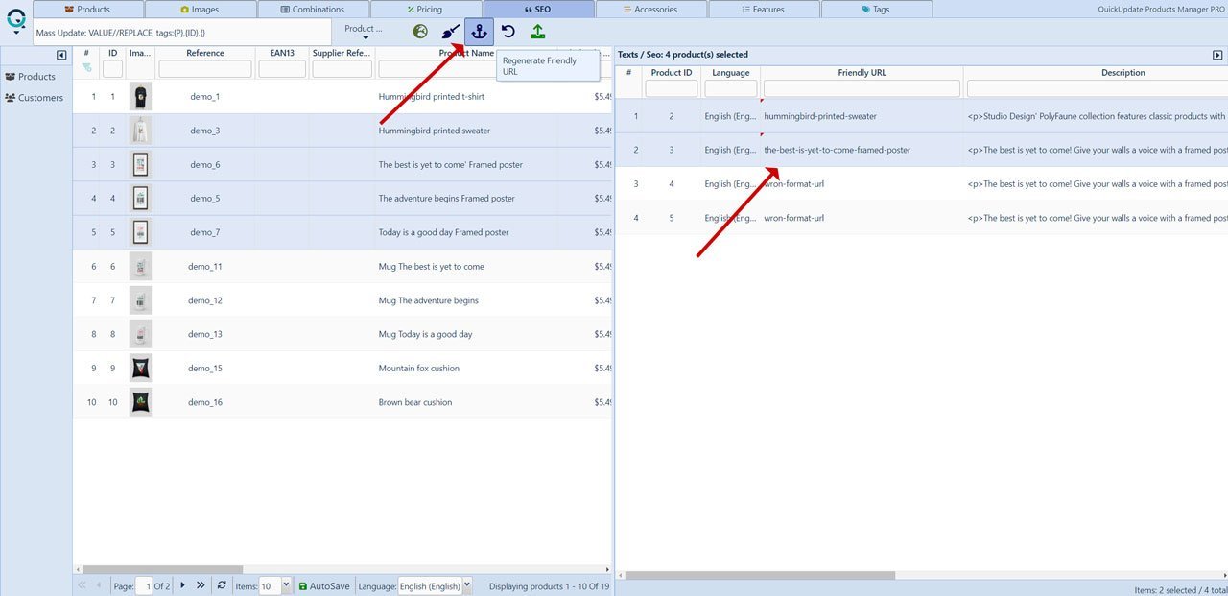Click the Supplier Reference filter box
1228x596 pixels.
coord(342,69)
